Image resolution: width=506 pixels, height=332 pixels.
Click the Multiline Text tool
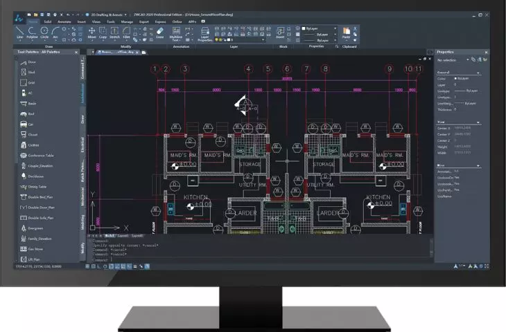176,34
